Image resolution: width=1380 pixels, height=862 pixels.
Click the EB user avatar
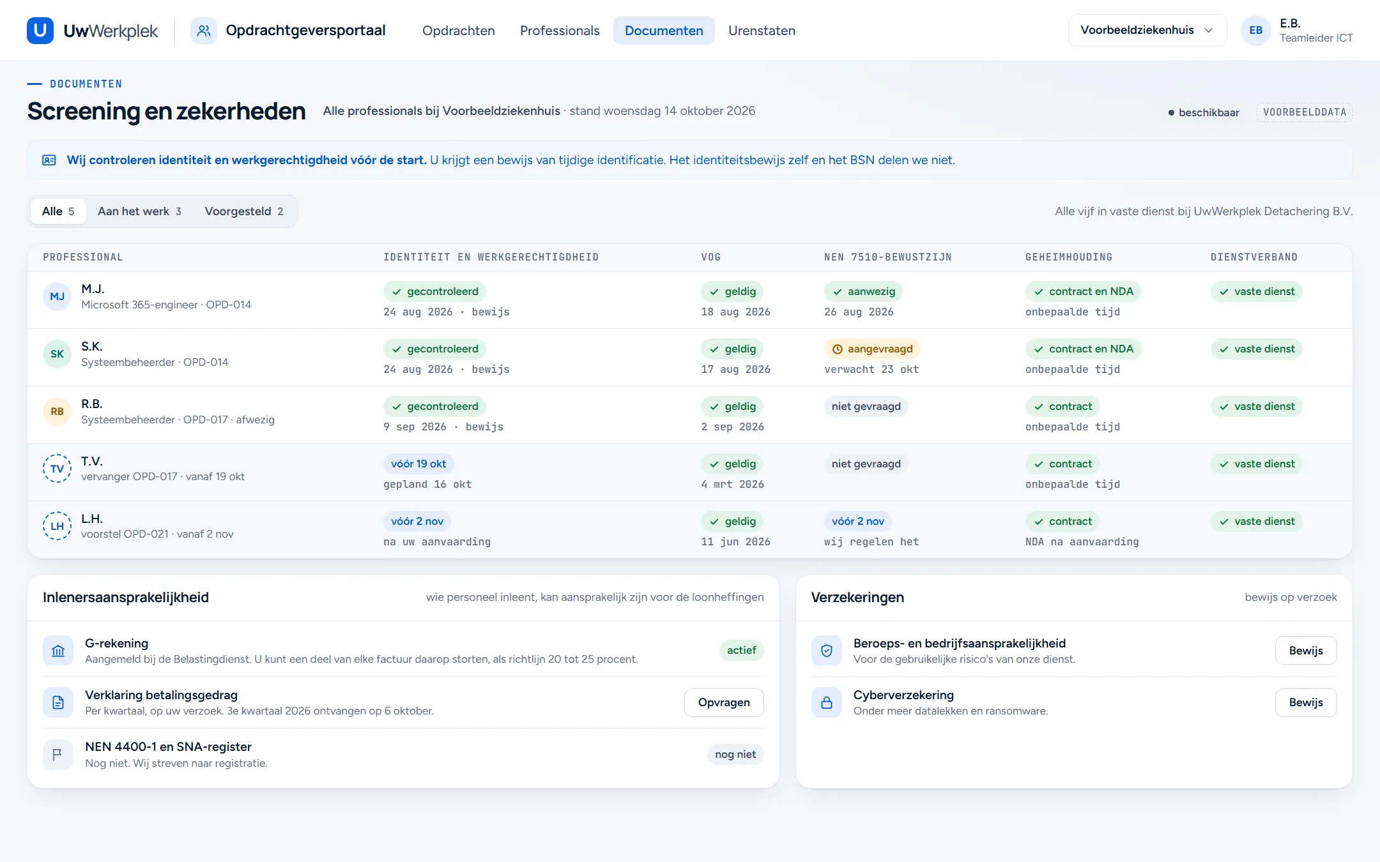point(1255,31)
